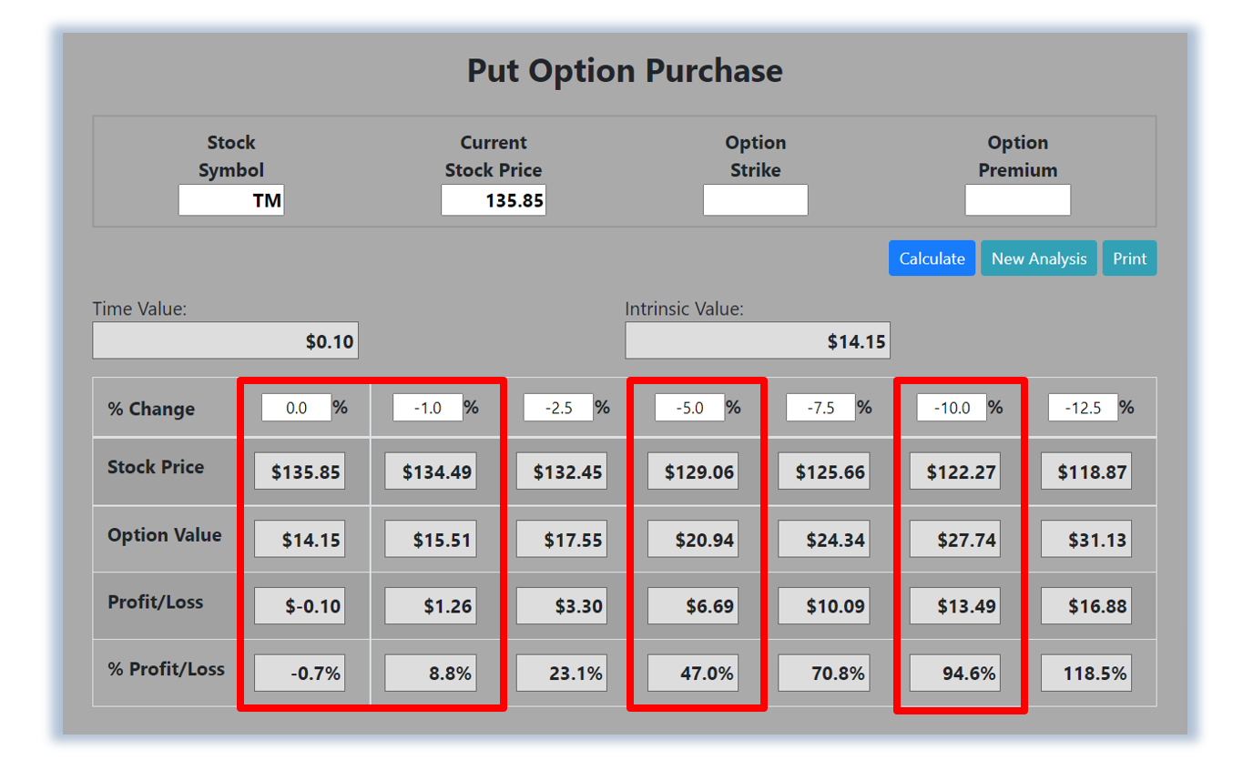The height and width of the screenshot is (770, 1253).
Task: Click option value cell $17.55
Action: 562,539
